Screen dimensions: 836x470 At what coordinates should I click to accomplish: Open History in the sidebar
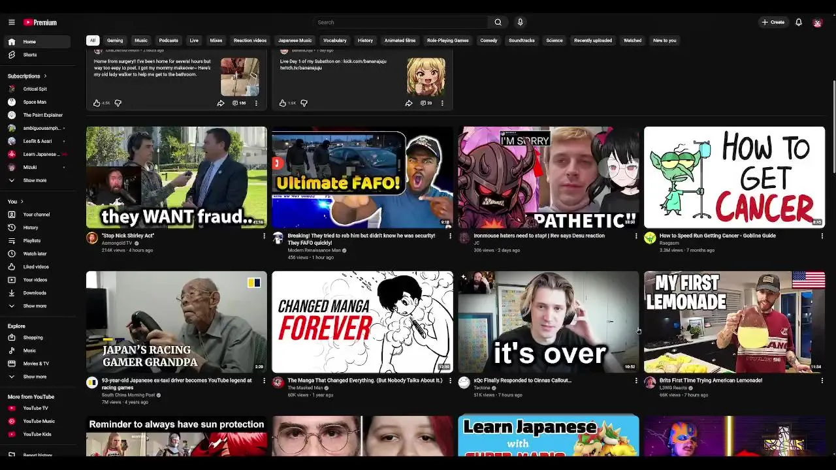[x=36, y=227]
